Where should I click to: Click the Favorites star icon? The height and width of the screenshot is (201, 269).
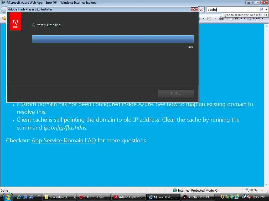[x=4, y=18]
